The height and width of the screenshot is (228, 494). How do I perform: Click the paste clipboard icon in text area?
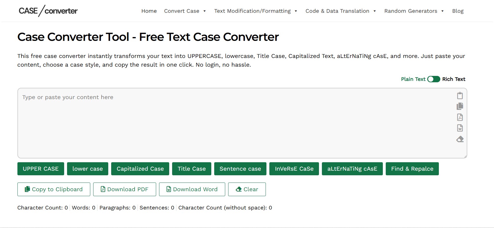[x=460, y=96]
